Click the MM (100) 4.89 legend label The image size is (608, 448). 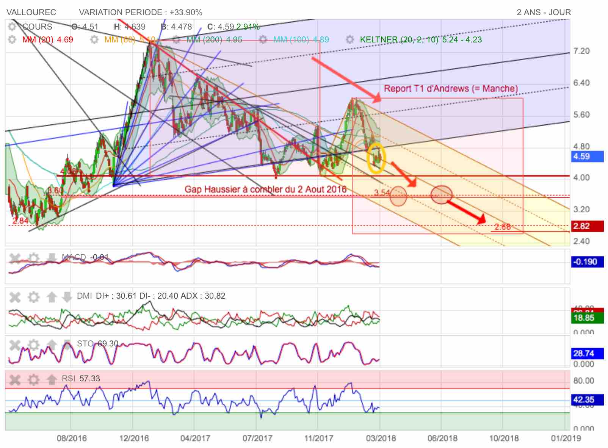(x=301, y=39)
